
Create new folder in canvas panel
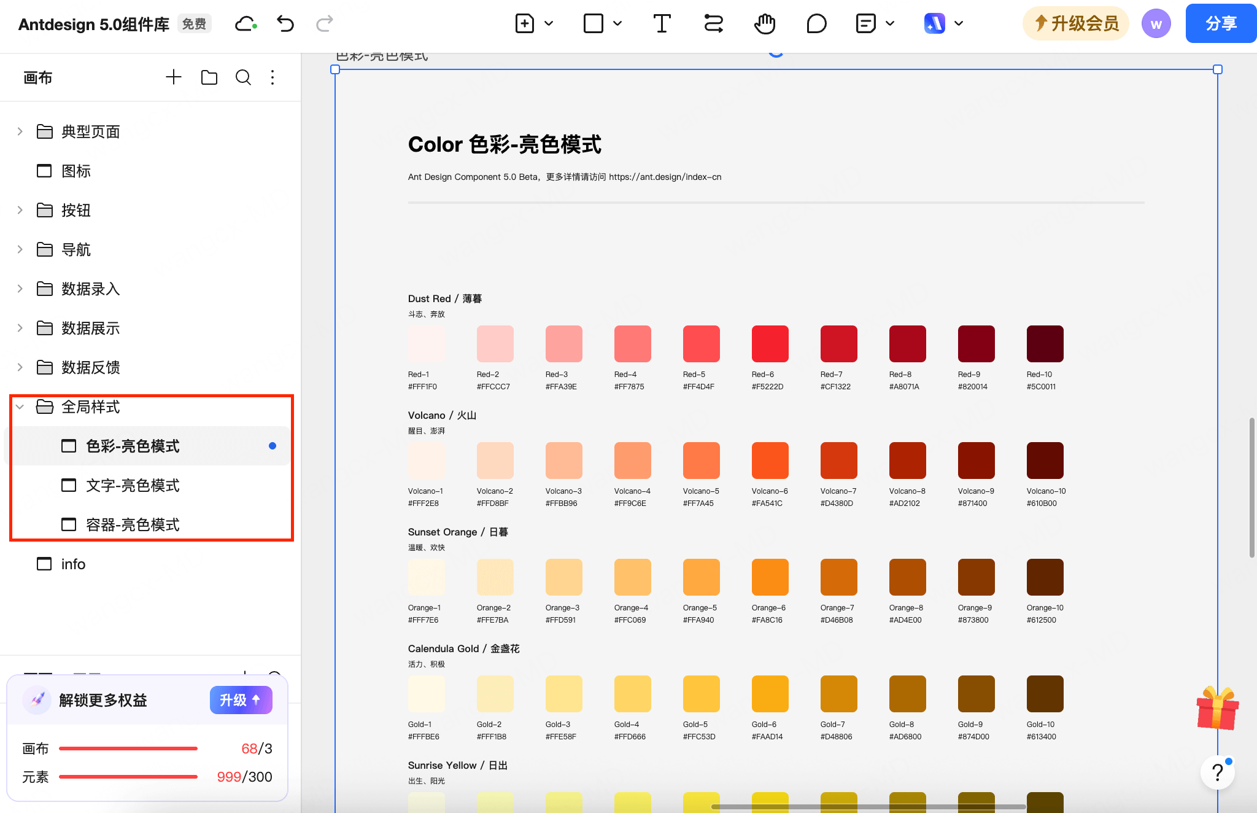coord(209,77)
